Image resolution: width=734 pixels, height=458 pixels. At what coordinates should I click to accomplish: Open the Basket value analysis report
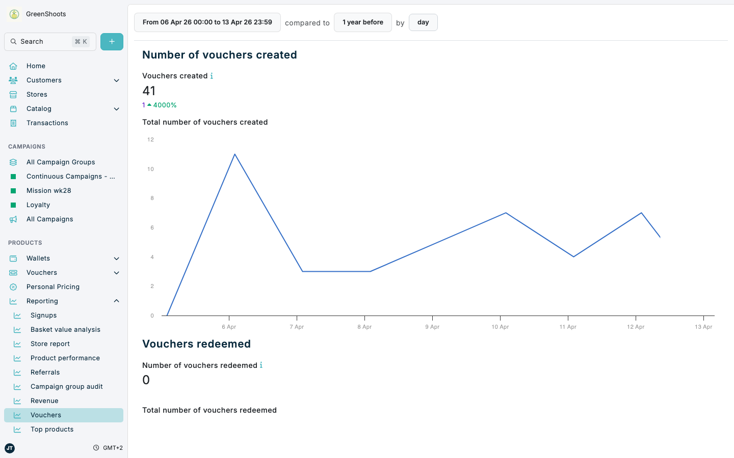click(65, 329)
